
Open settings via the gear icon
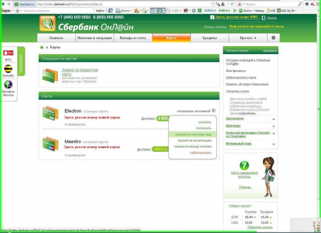(x=273, y=38)
